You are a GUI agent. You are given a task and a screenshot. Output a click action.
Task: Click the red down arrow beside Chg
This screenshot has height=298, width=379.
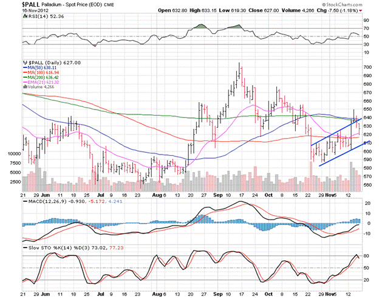360,11
